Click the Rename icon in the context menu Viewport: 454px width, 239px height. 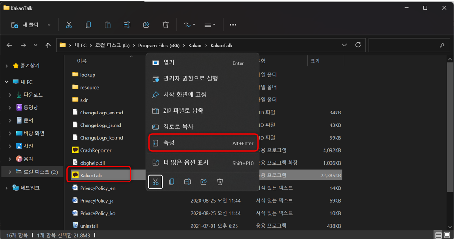pos(188,182)
